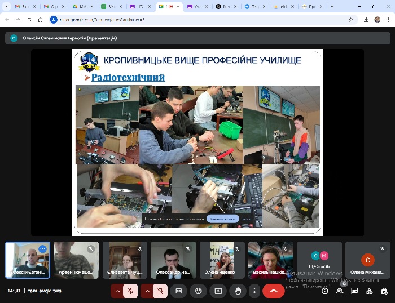Open the 'Ще 5 осіб' participants tile

click(x=319, y=260)
